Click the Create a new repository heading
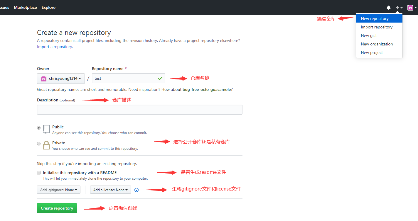The height and width of the screenshot is (221, 418). coord(74,33)
